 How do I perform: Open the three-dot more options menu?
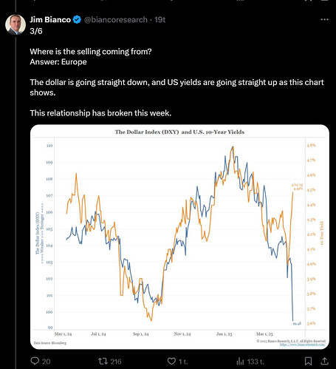click(x=325, y=19)
